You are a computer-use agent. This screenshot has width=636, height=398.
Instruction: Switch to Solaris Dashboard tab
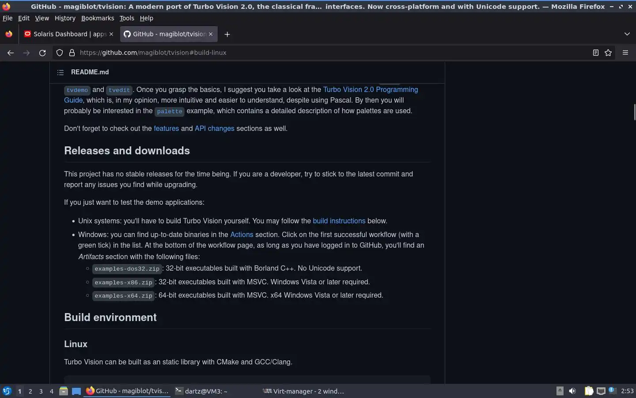pyautogui.click(x=69, y=34)
